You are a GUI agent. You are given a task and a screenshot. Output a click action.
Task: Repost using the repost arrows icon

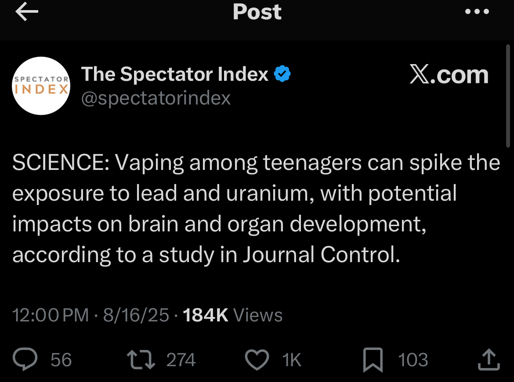point(140,360)
